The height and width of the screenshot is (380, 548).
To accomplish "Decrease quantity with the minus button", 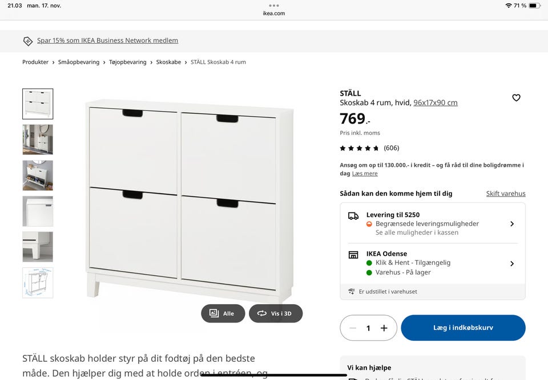I will tap(353, 328).
